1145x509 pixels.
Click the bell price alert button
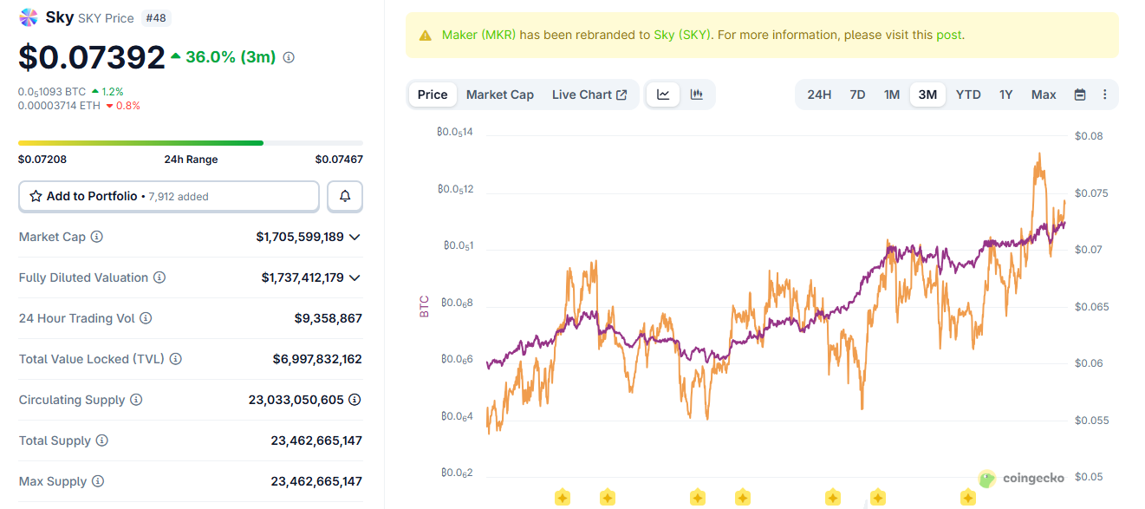(345, 196)
